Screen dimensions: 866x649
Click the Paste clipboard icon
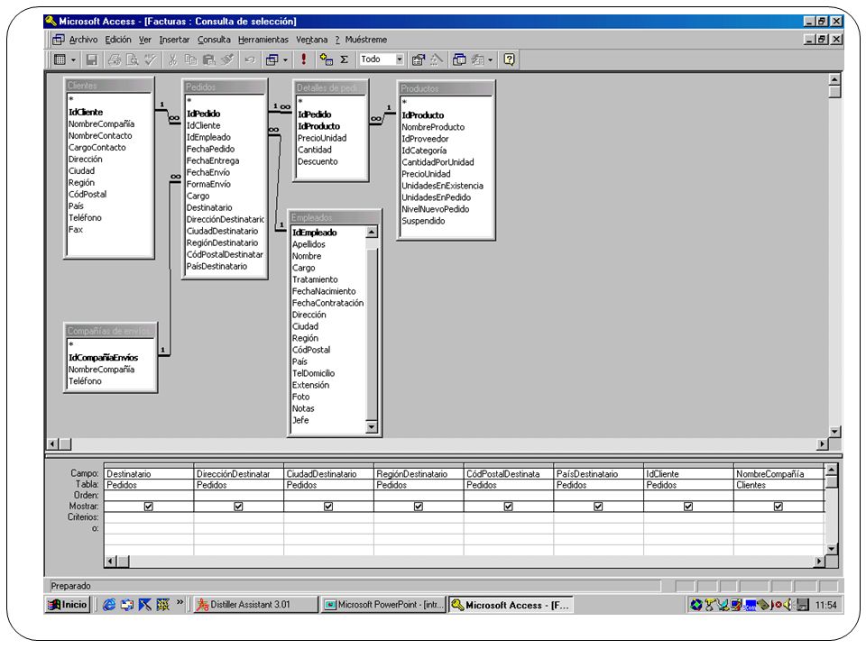(208, 59)
